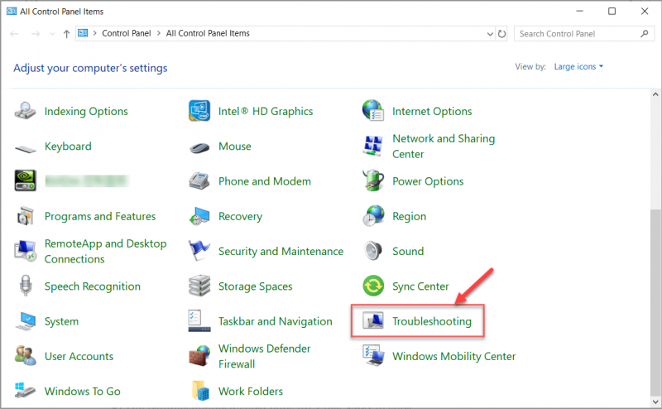Open the View by Large icons dropdown

(x=578, y=67)
